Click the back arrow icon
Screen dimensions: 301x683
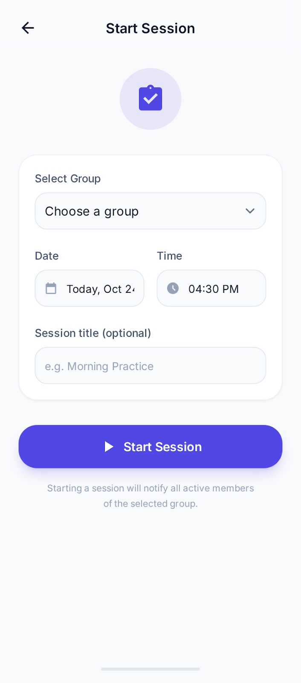tap(27, 28)
